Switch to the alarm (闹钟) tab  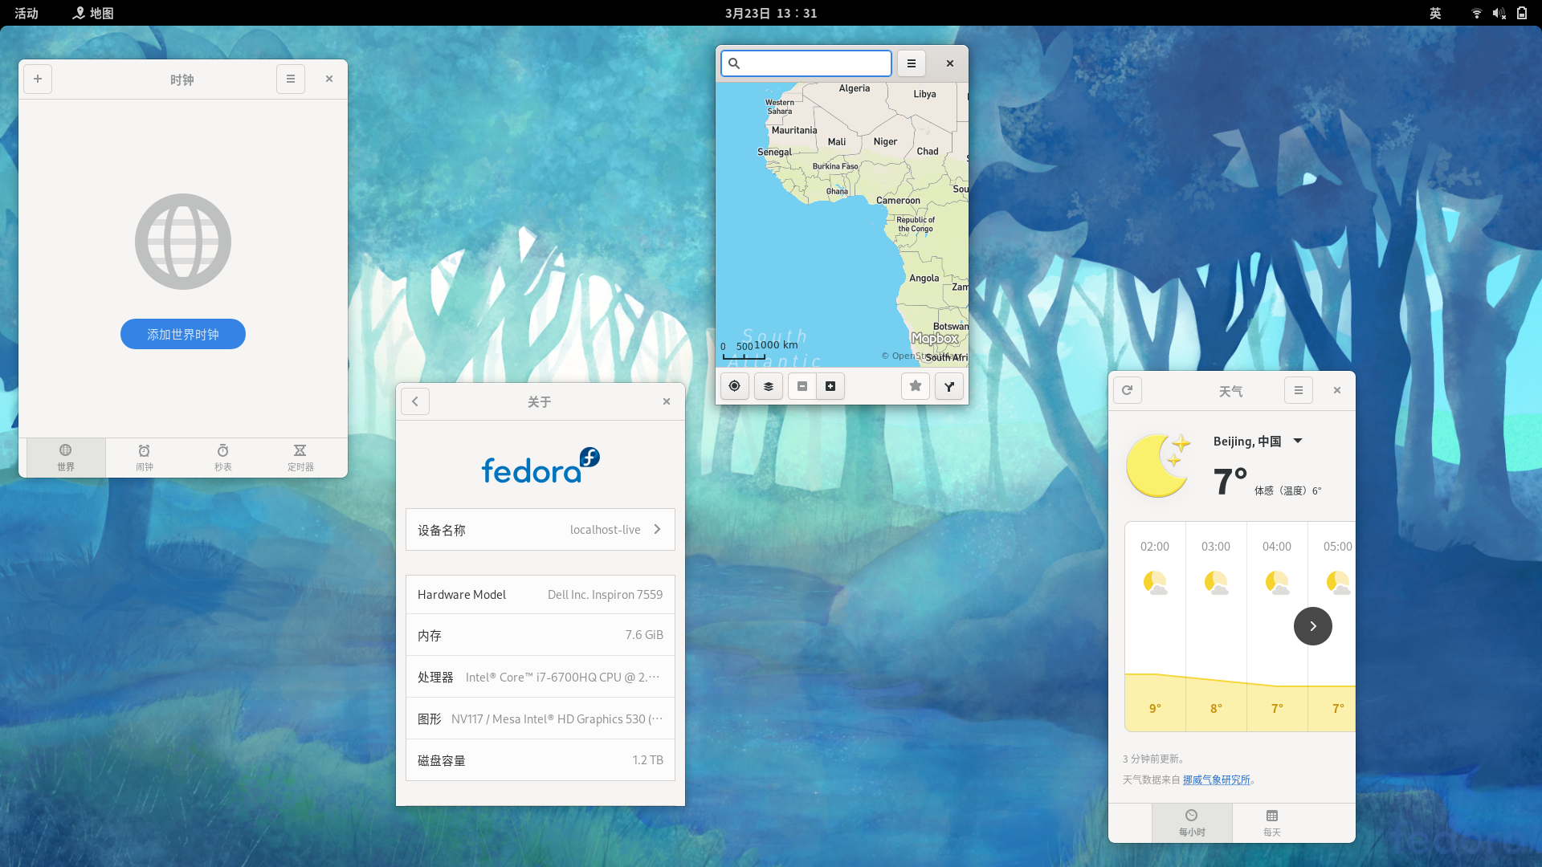[x=145, y=457]
